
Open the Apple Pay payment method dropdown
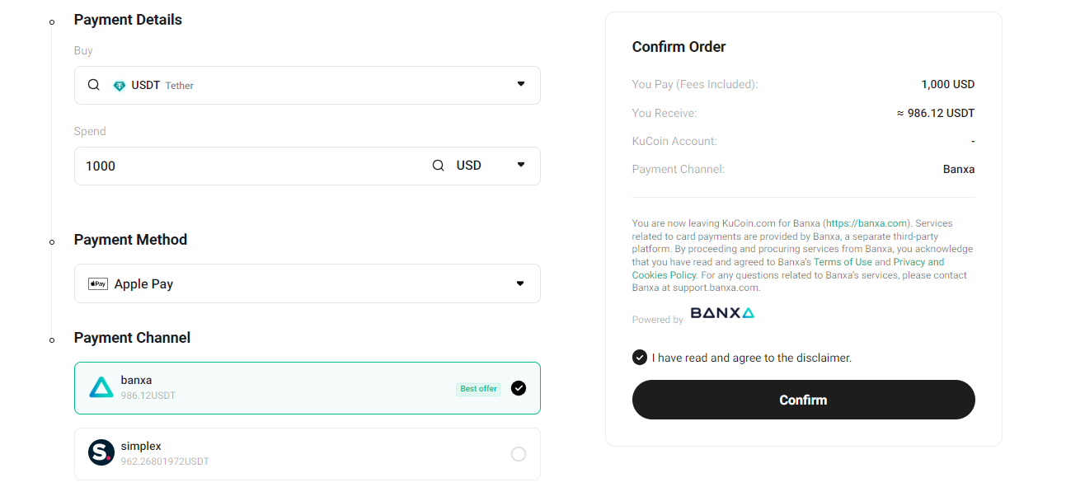pyautogui.click(x=520, y=283)
